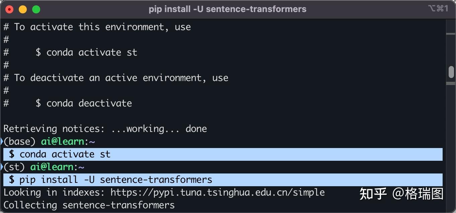Screen dimensions: 456x213
Task: Click the "(base)" environment label in the prompt
Action: click(20, 142)
